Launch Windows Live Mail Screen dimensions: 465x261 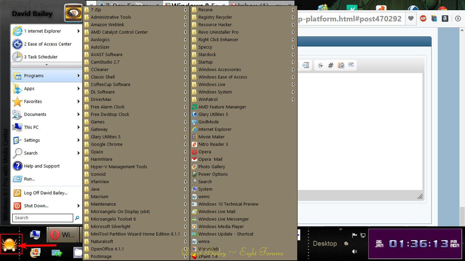tap(243, 212)
